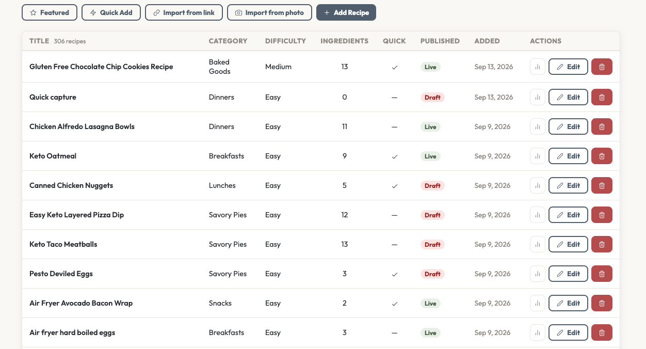This screenshot has width=646, height=349.
Task: Click Draft badge for Keto Taco Meatballs
Action: click(432, 244)
